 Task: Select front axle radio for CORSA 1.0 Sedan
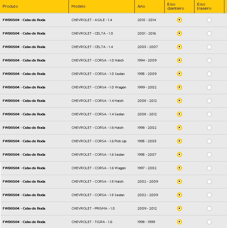click(x=180, y=74)
